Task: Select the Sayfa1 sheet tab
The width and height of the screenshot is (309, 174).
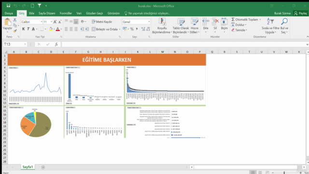Action: 28,167
